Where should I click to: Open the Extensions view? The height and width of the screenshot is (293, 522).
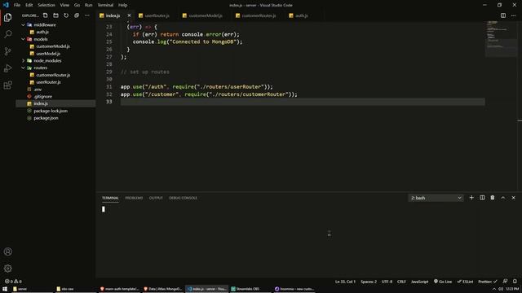click(x=7, y=85)
